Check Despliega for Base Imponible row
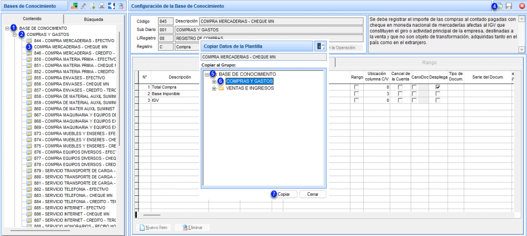This screenshot has height=236, width=527. pyautogui.click(x=438, y=94)
